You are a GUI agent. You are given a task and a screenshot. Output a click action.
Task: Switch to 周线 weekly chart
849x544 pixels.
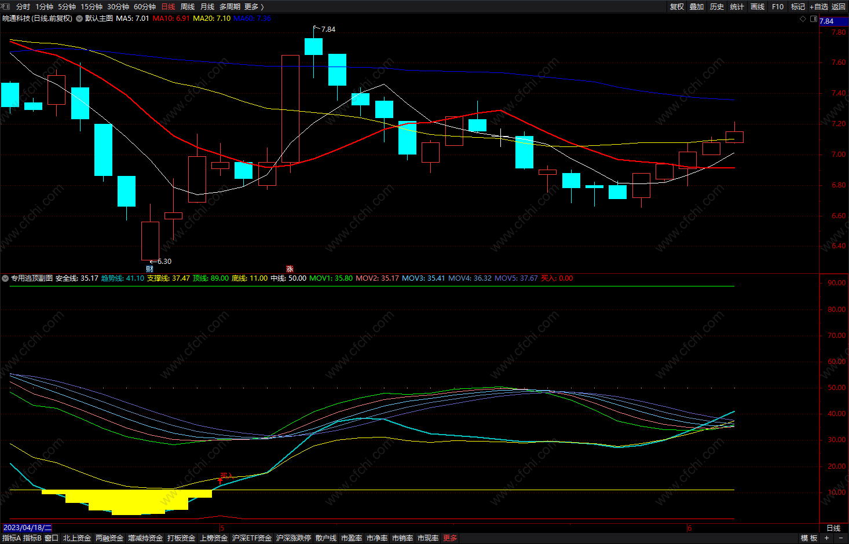pyautogui.click(x=188, y=7)
